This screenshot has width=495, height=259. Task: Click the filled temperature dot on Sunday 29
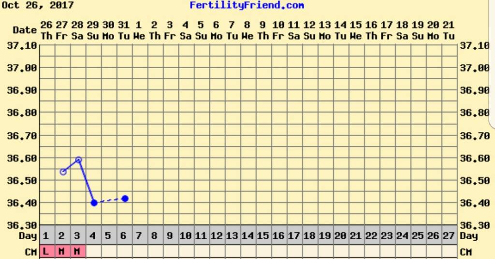point(94,203)
